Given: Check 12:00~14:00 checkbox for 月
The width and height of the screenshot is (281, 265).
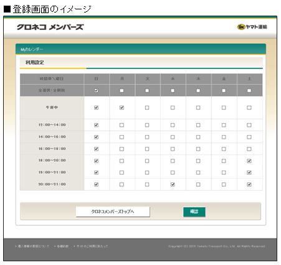Looking at the screenshot, I should (x=121, y=125).
